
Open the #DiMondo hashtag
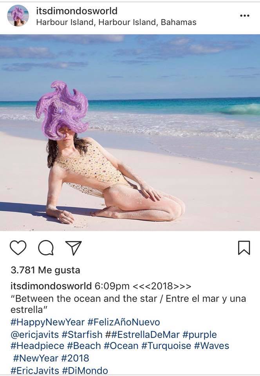(85, 371)
